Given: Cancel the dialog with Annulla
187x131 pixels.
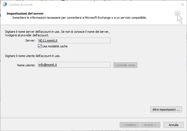Looking at the screenshot, I should click(x=174, y=125).
